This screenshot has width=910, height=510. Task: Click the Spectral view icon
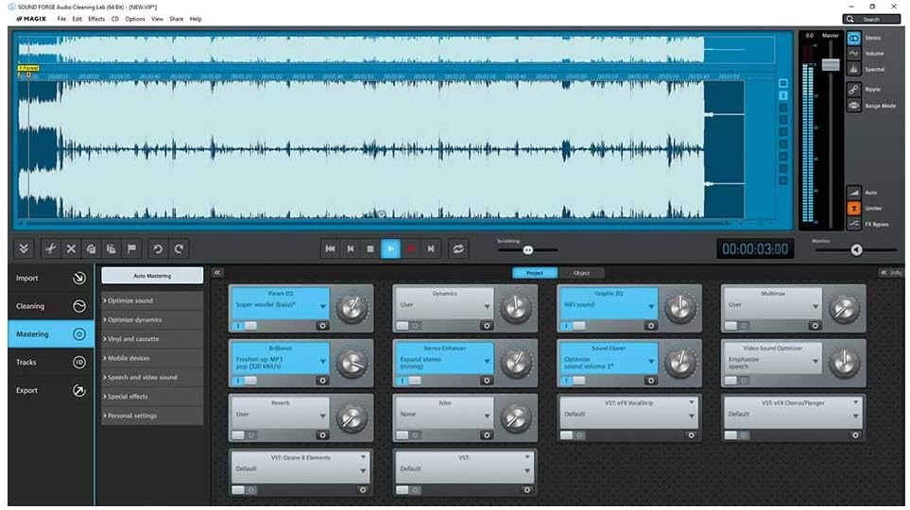coord(854,69)
